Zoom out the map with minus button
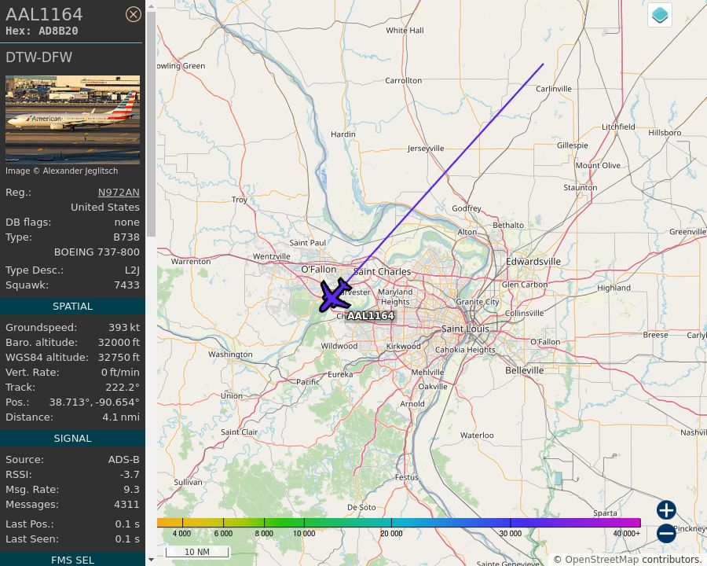The image size is (707, 566). 666,533
